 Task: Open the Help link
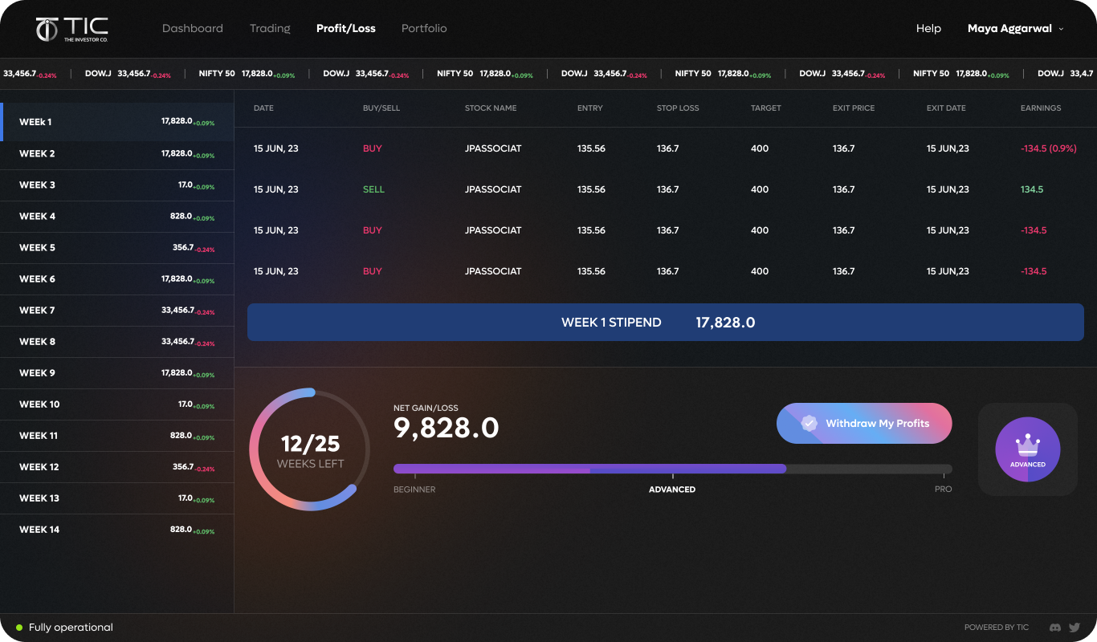pyautogui.click(x=928, y=28)
